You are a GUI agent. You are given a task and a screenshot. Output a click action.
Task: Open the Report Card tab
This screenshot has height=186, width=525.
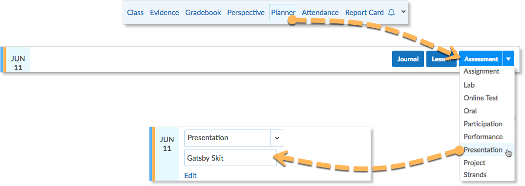(x=364, y=13)
